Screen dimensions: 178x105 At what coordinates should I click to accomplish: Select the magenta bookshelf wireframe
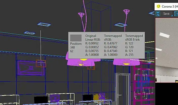point(144,84)
